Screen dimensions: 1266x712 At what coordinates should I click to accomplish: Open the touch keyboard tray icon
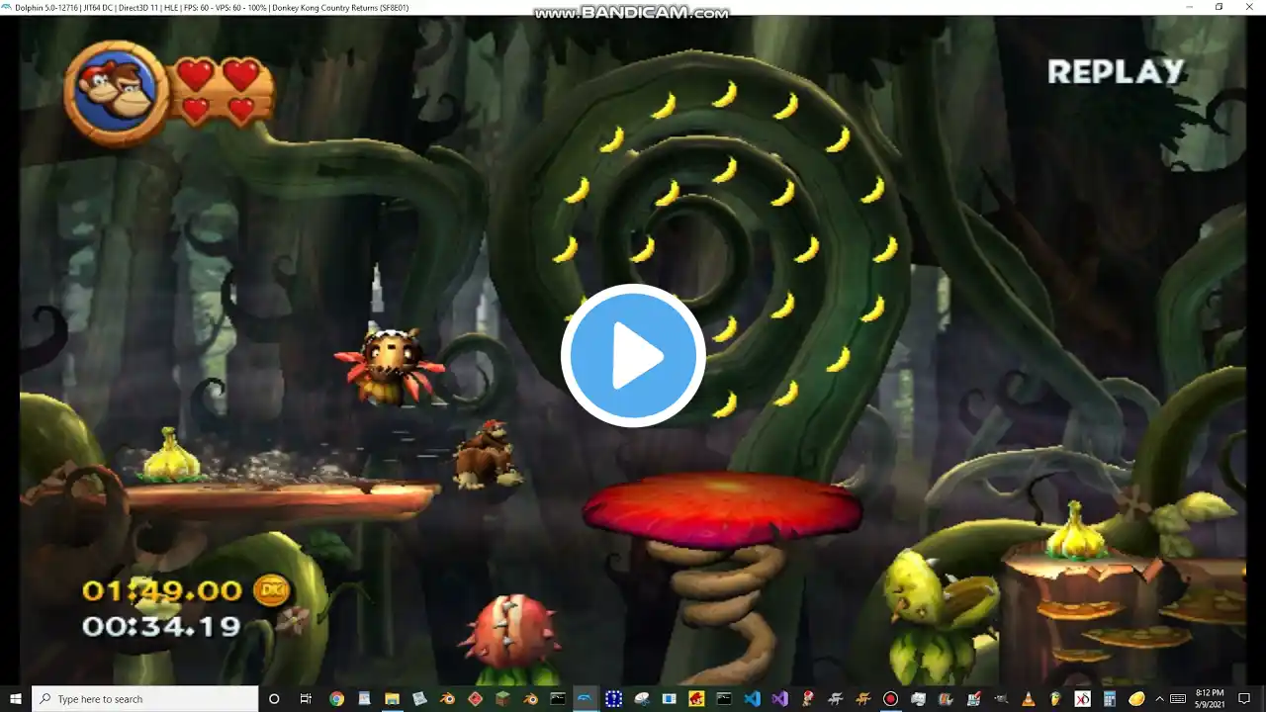[1177, 699]
